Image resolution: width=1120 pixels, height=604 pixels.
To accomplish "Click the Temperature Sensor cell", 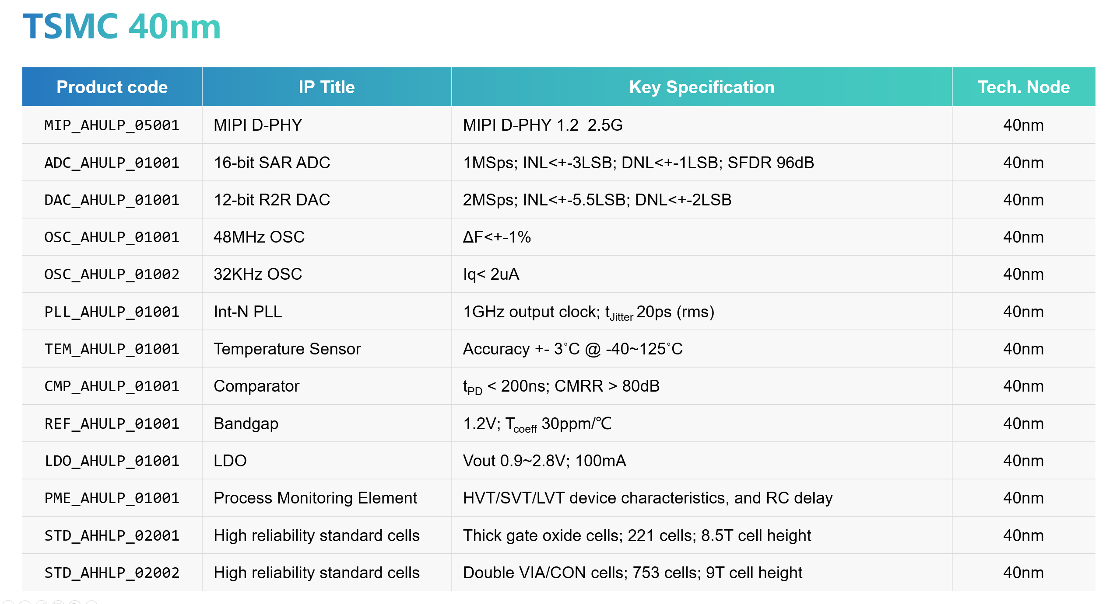I will (287, 349).
